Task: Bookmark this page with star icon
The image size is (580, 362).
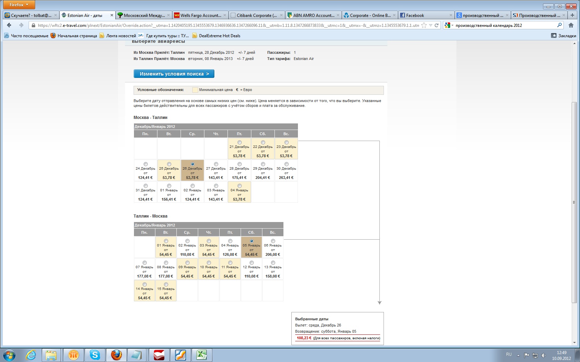Action: tap(424, 25)
